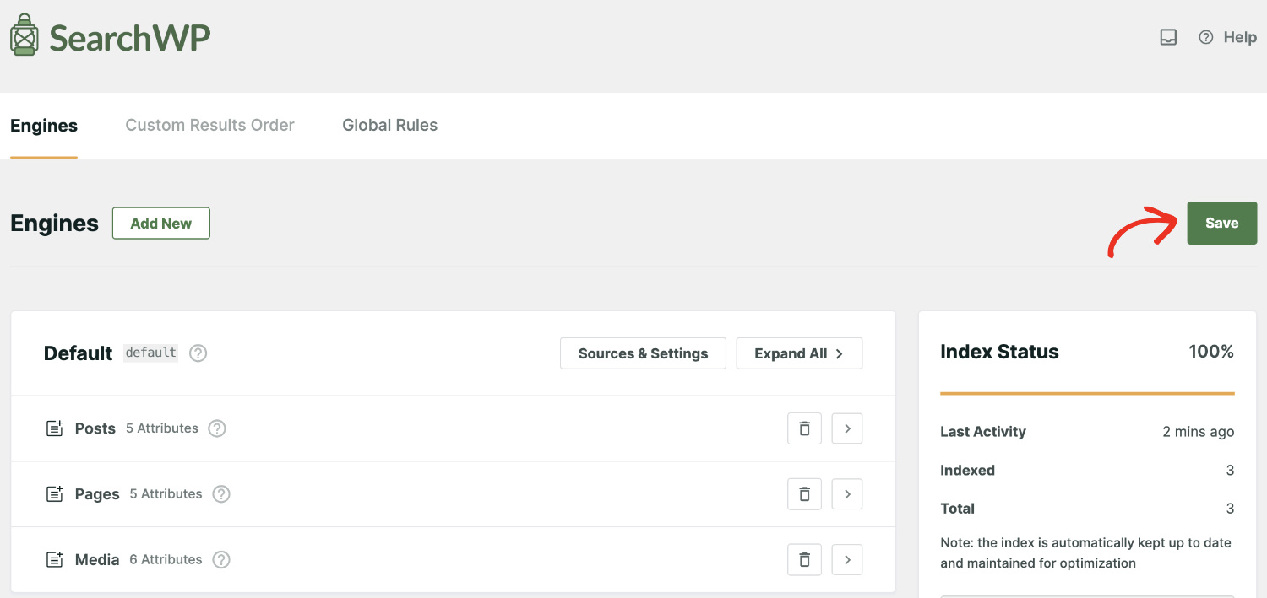Add a new search engine
This screenshot has width=1267, height=598.
point(160,223)
